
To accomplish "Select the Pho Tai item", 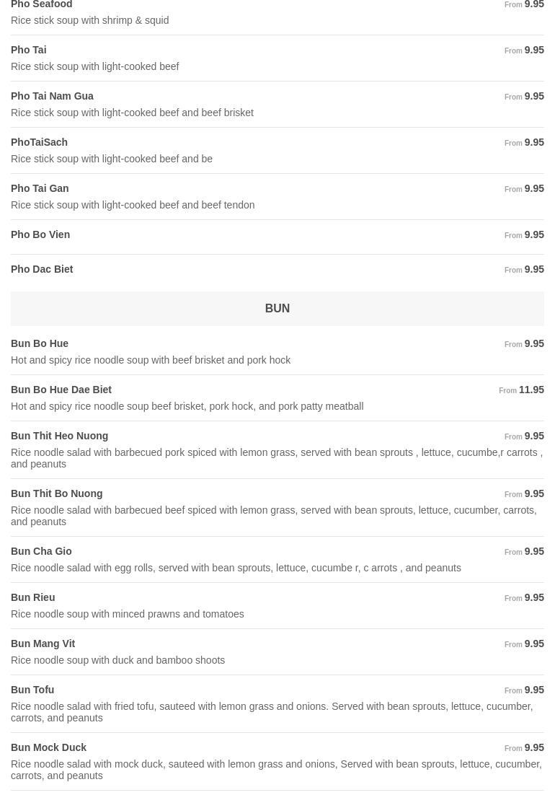I will (29, 50).
